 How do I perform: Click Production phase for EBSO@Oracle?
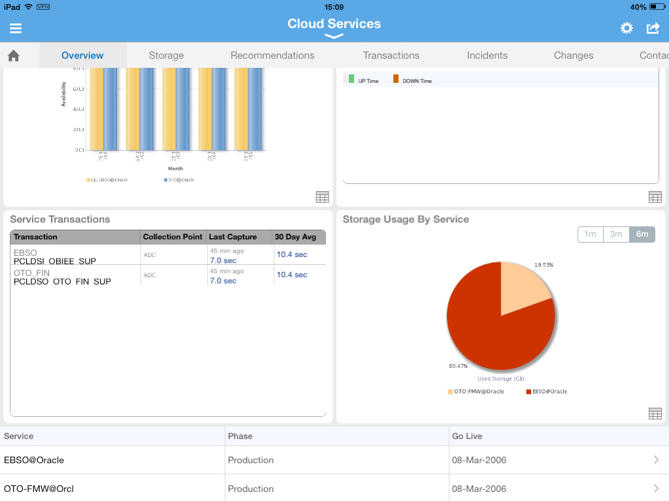pyautogui.click(x=251, y=460)
